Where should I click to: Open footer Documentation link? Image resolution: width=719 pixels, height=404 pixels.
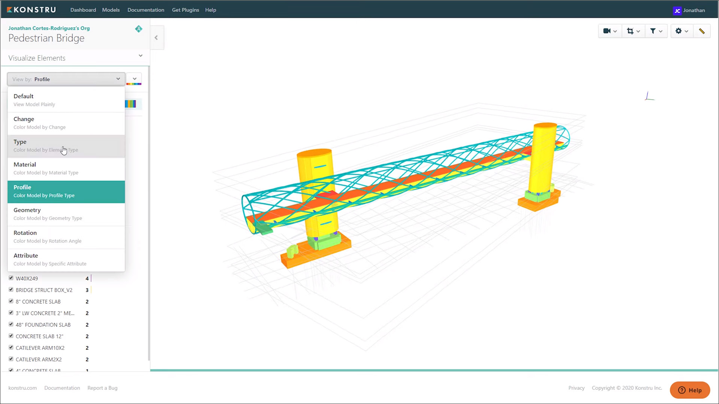pyautogui.click(x=62, y=388)
